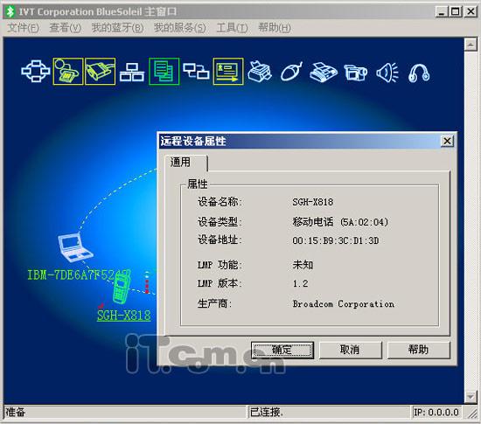This screenshot has width=481, height=424.
Task: Click the Dial-up Networking service icon
Action: 68,72
